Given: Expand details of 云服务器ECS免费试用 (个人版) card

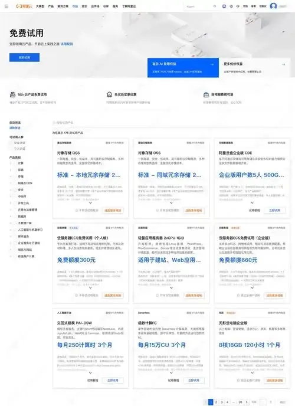Looking at the screenshot, I should 90,287.
